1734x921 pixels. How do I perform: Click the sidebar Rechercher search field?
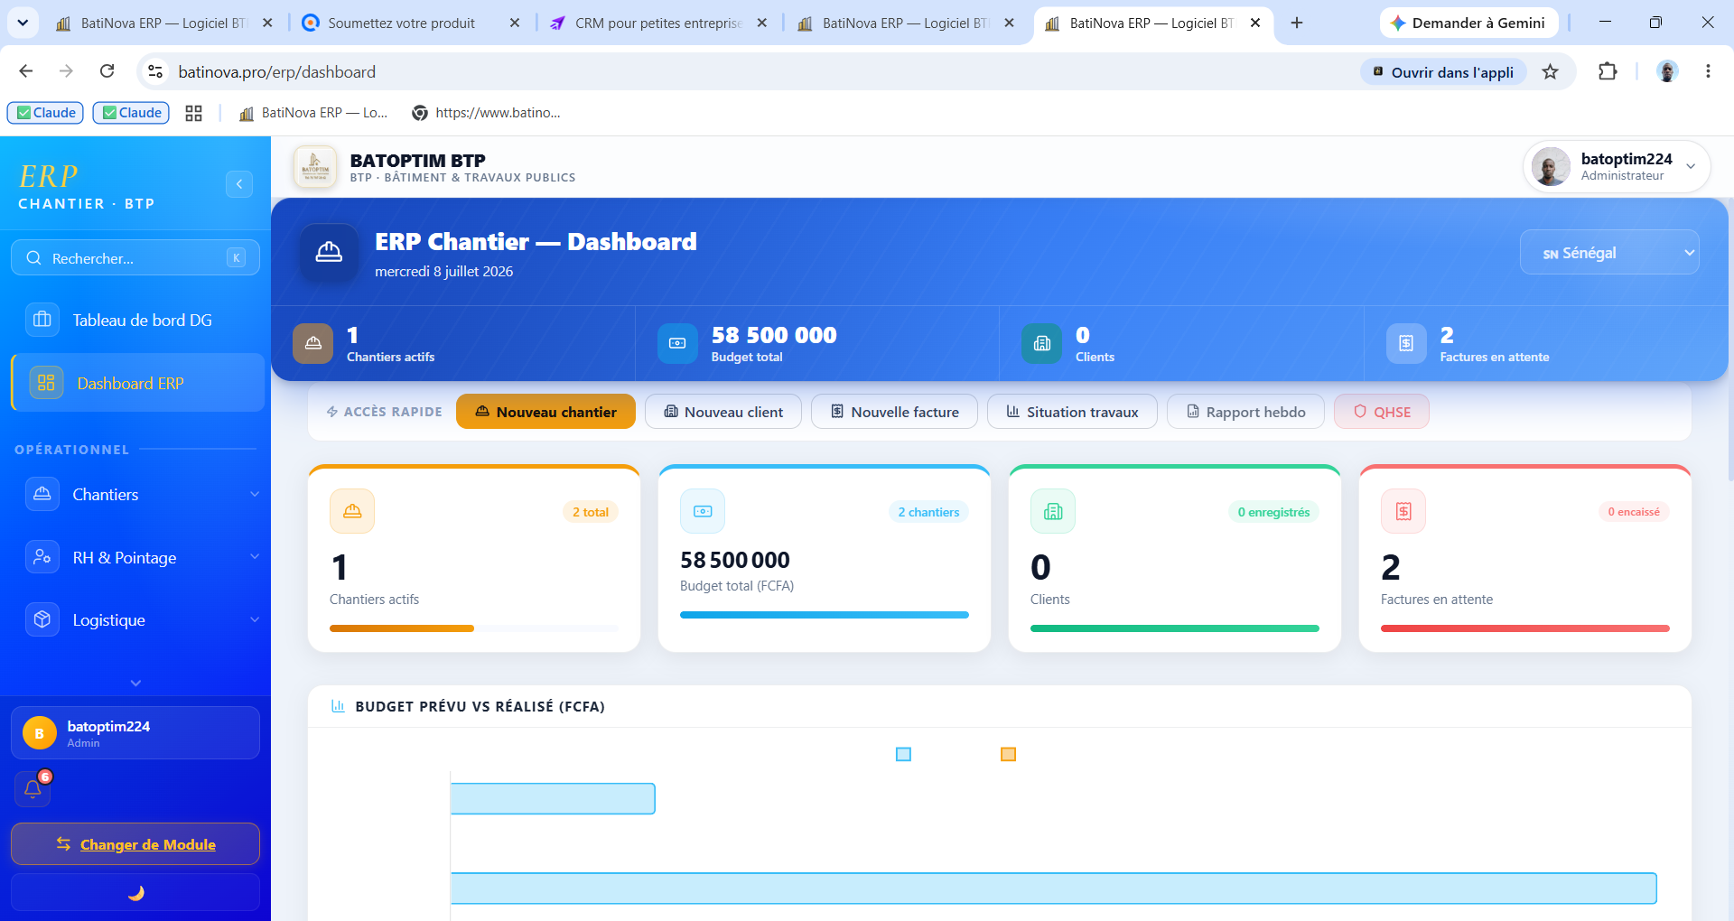(135, 258)
